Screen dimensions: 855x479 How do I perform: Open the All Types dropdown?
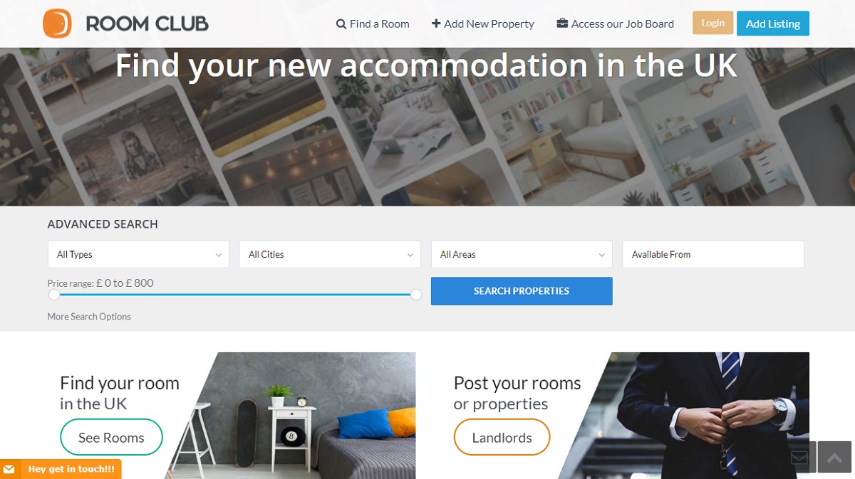pyautogui.click(x=138, y=254)
